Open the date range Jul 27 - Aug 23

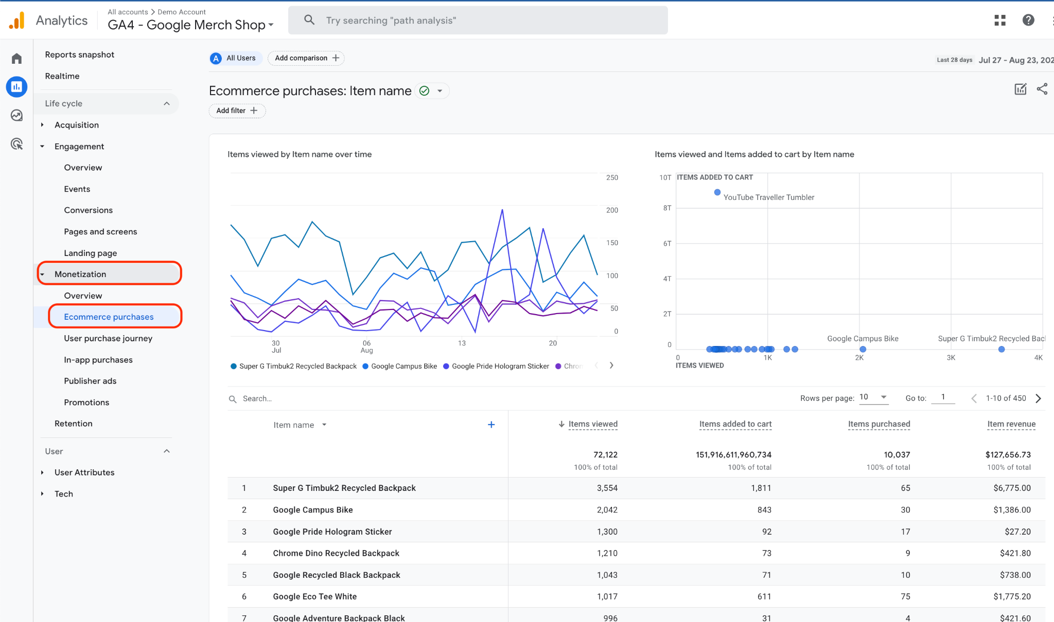1016,60
